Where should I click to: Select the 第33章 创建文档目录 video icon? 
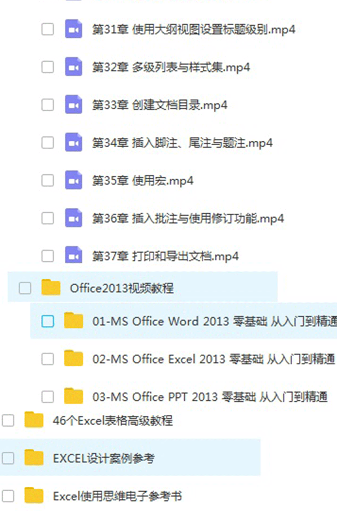pos(73,105)
